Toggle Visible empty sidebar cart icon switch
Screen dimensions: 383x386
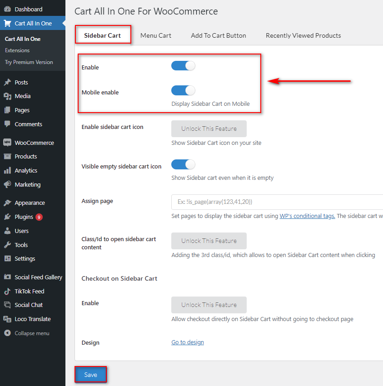(183, 164)
